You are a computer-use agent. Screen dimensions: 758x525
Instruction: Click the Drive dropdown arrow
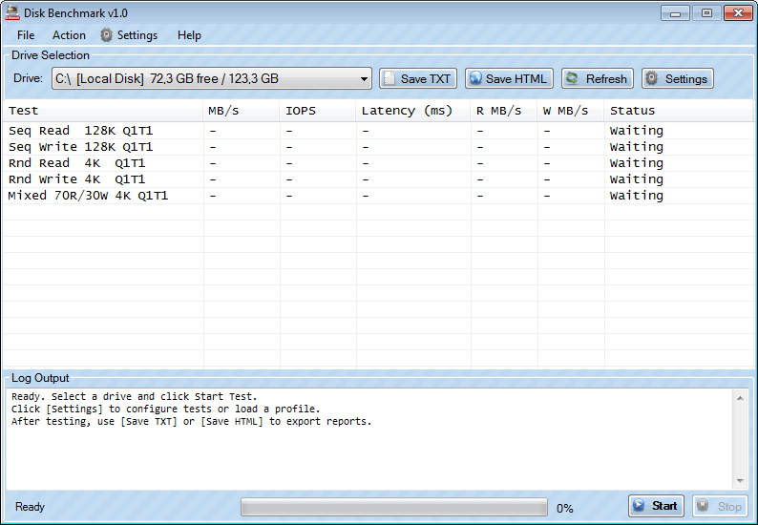(x=364, y=79)
